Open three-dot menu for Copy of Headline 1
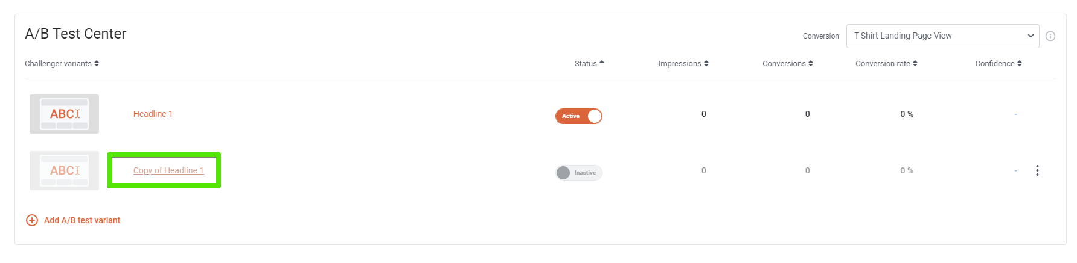This screenshot has width=1077, height=263. click(x=1037, y=170)
